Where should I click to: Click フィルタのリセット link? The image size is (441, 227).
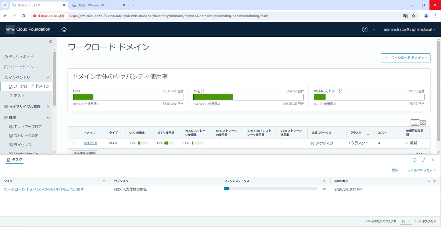click(422, 170)
